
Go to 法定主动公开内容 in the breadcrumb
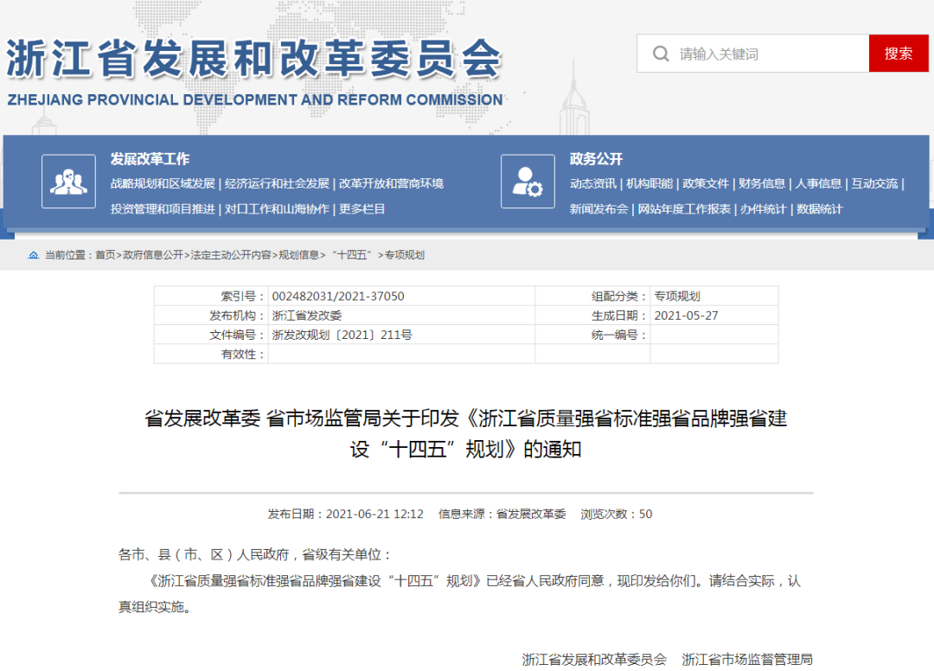point(231,255)
